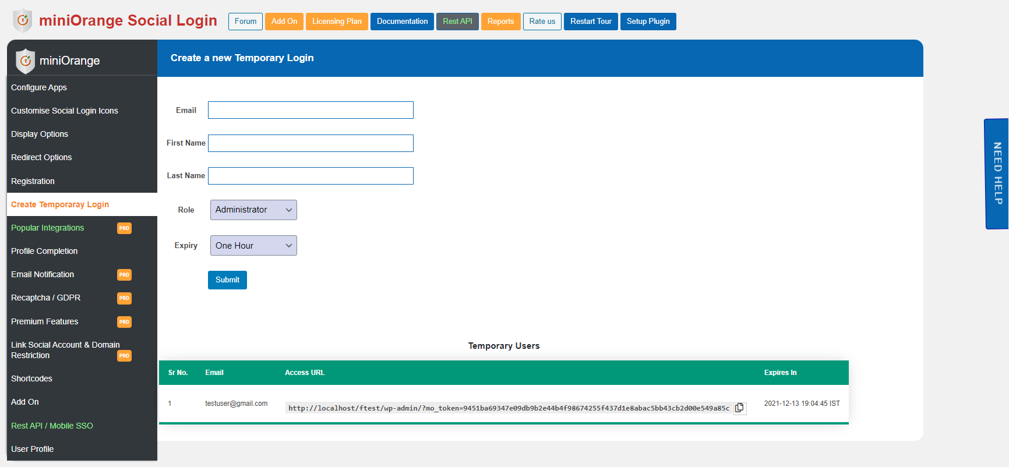Click the Forum button
The height and width of the screenshot is (467, 1009).
(245, 22)
